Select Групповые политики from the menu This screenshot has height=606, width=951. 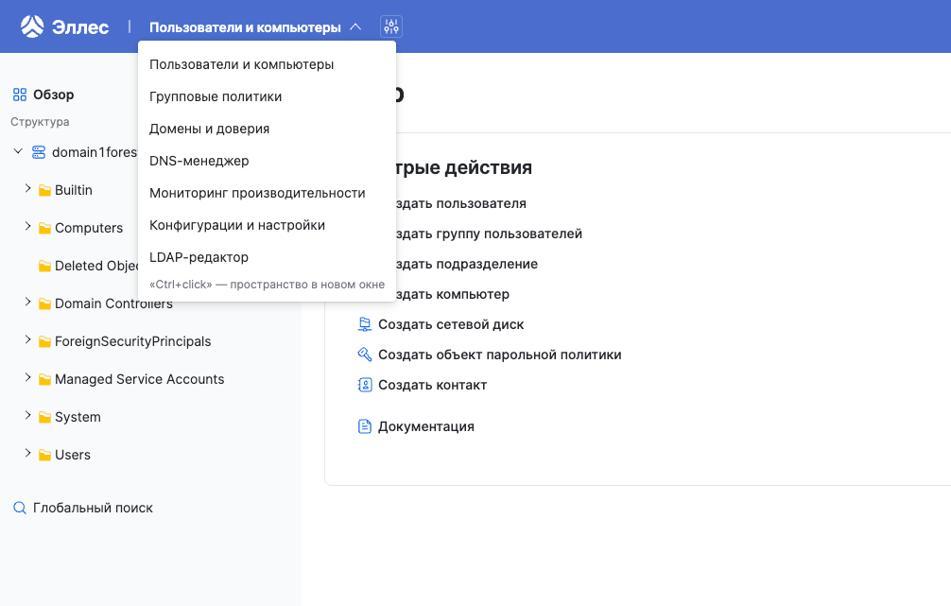click(216, 96)
